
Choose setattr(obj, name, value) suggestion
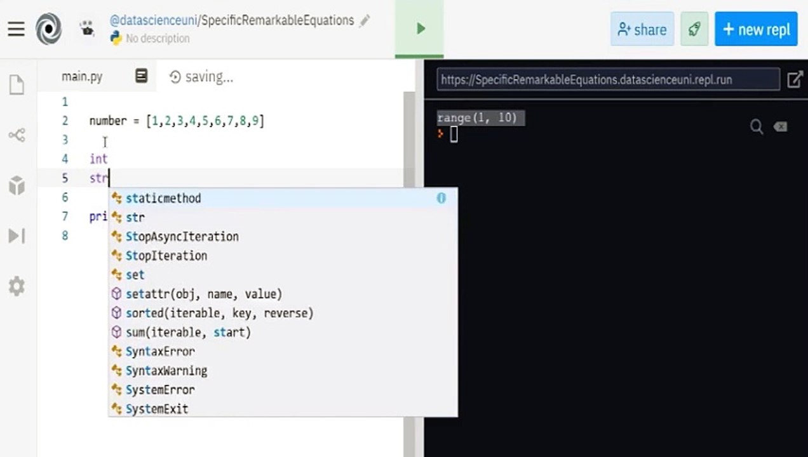(283, 294)
